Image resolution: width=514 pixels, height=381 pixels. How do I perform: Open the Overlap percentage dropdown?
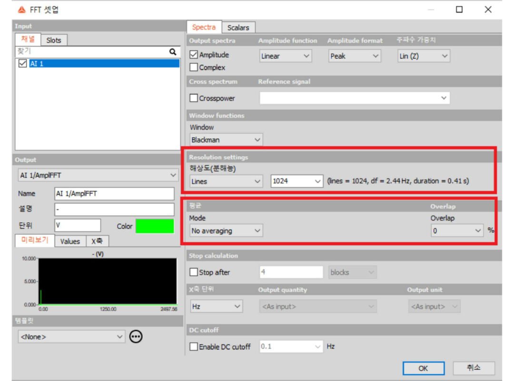[457, 231]
